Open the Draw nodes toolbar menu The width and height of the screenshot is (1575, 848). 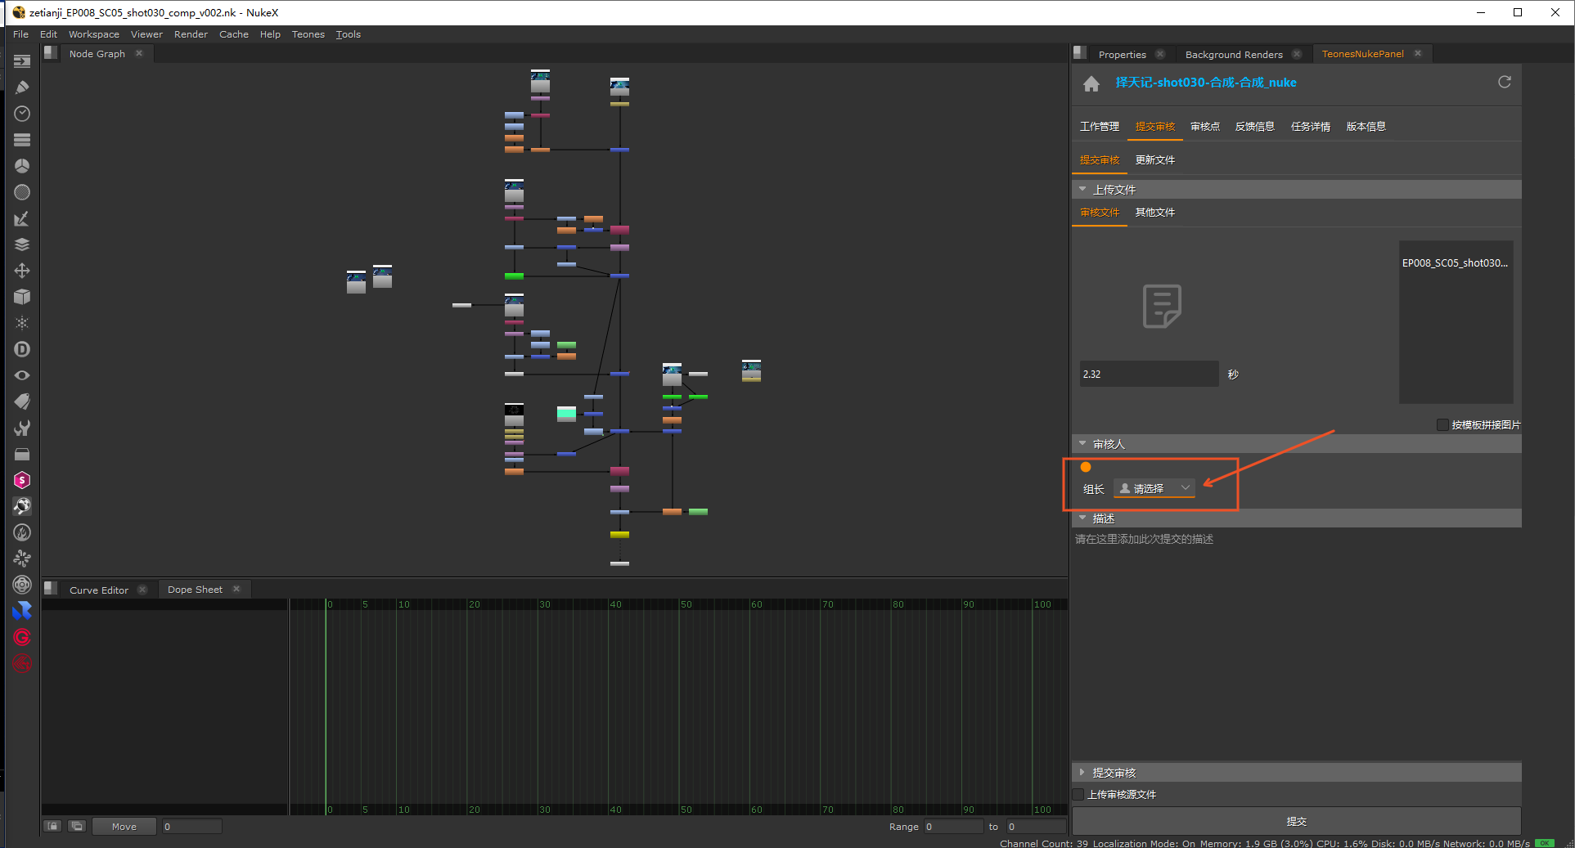22,87
